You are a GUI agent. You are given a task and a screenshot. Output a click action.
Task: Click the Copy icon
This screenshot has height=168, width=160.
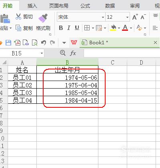[18, 28]
